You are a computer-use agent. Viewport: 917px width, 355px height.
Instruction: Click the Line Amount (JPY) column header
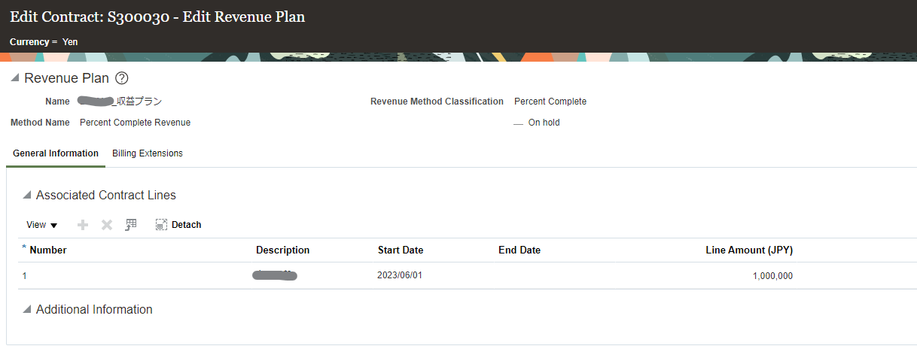click(749, 250)
